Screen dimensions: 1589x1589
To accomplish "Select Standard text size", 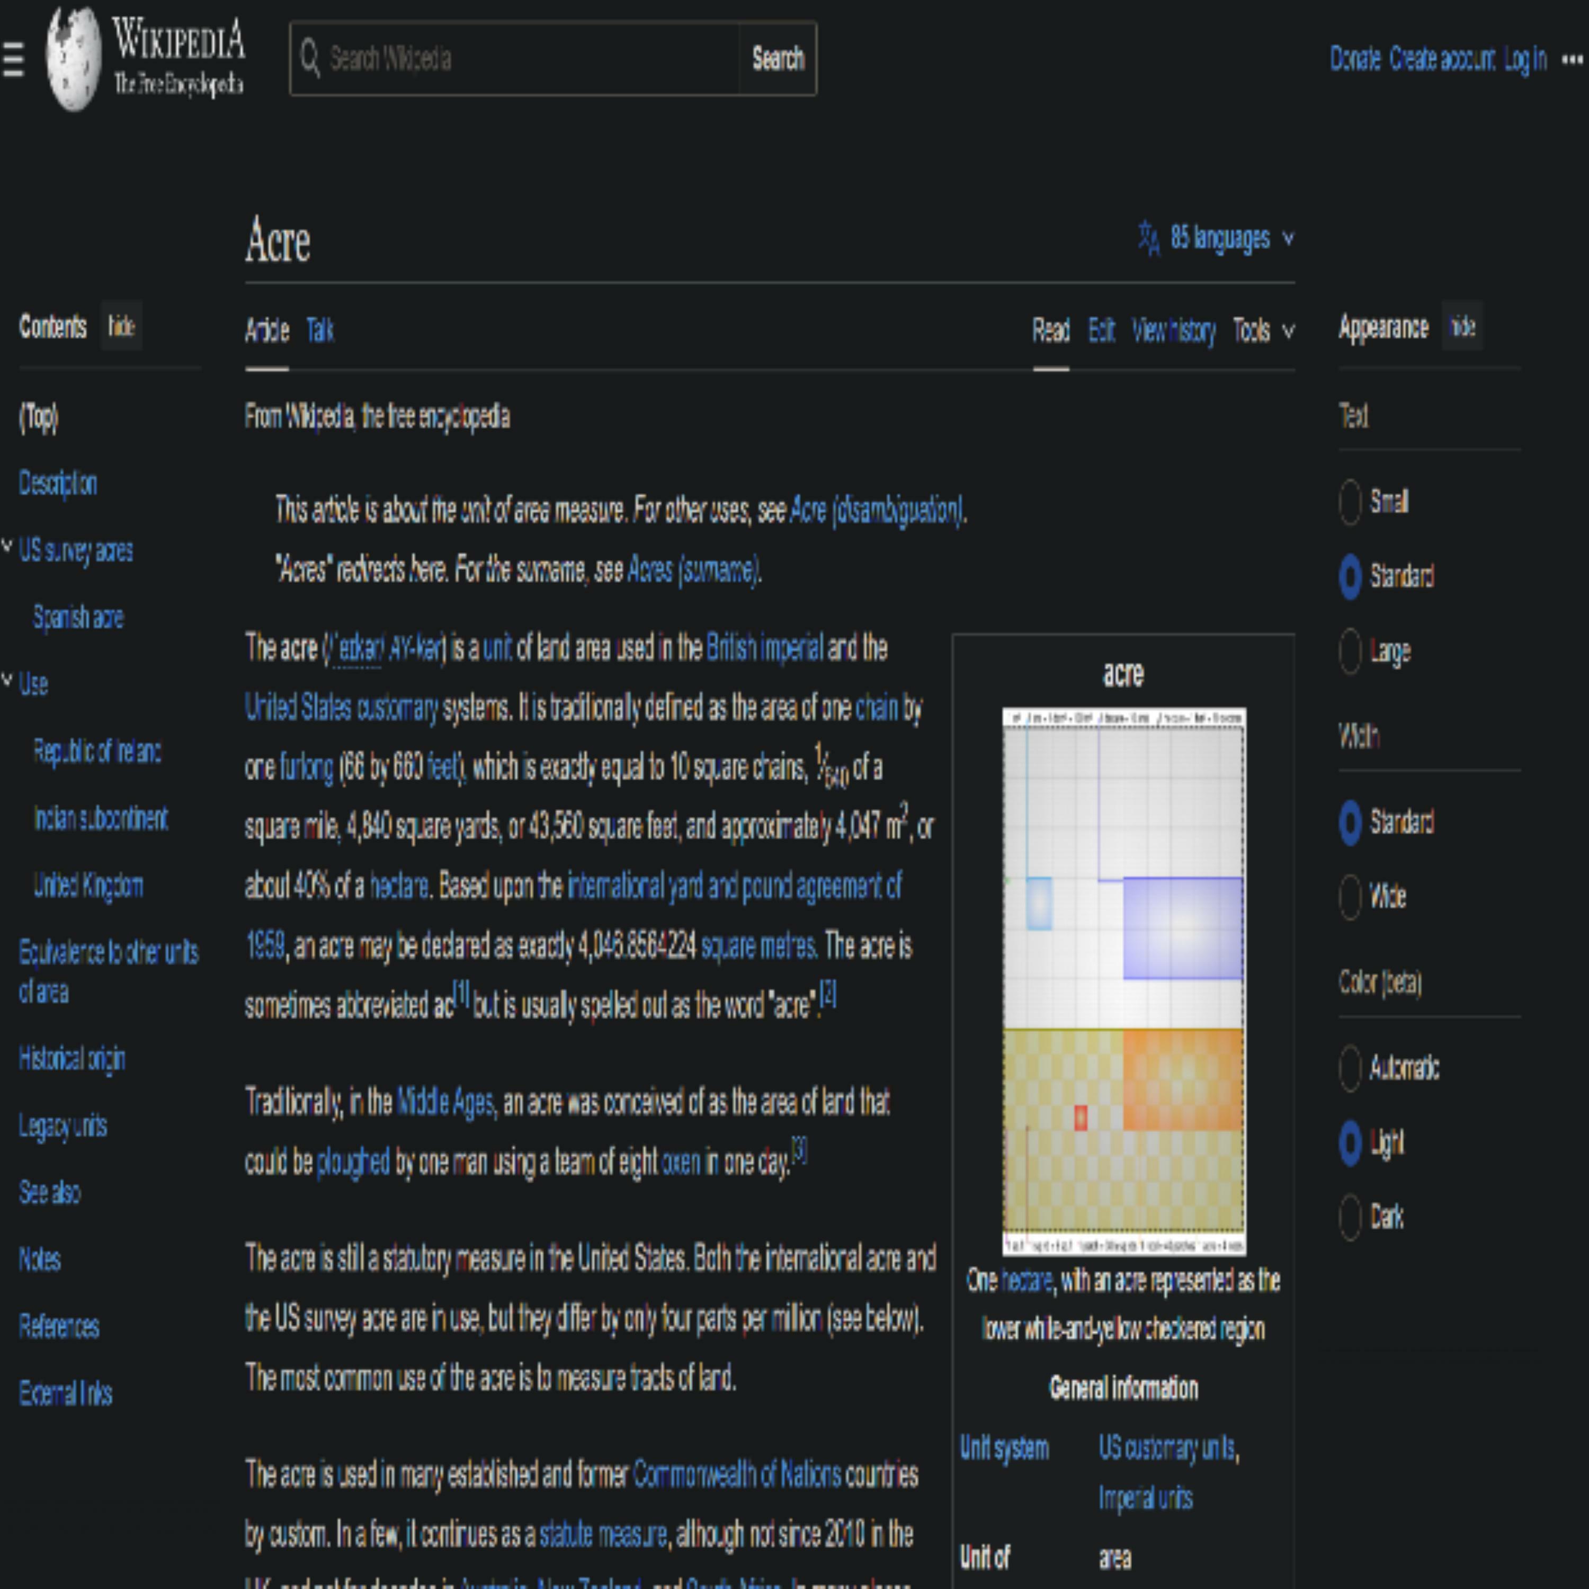I will point(1350,577).
